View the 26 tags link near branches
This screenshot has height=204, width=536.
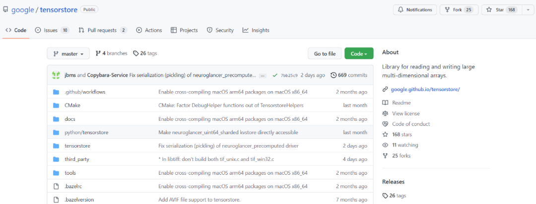(145, 53)
